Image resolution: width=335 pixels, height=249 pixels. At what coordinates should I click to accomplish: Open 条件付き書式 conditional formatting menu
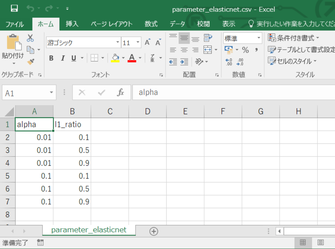(293, 38)
